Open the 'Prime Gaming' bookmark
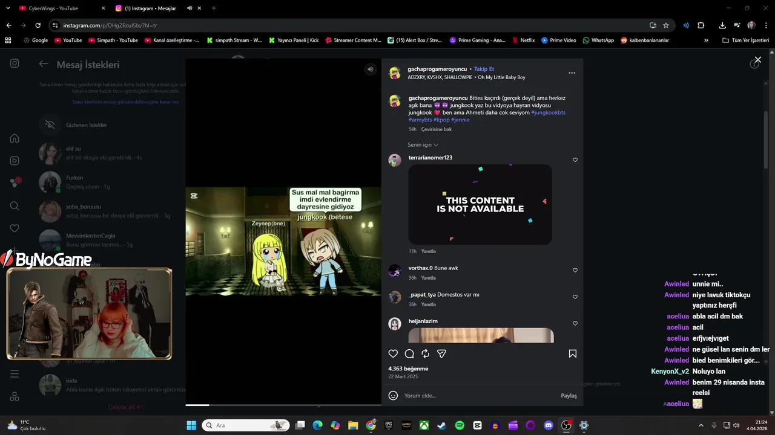The width and height of the screenshot is (775, 435). point(477,40)
